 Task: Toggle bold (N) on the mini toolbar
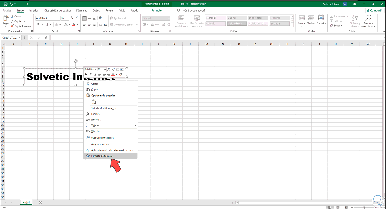pyautogui.click(x=86, y=74)
